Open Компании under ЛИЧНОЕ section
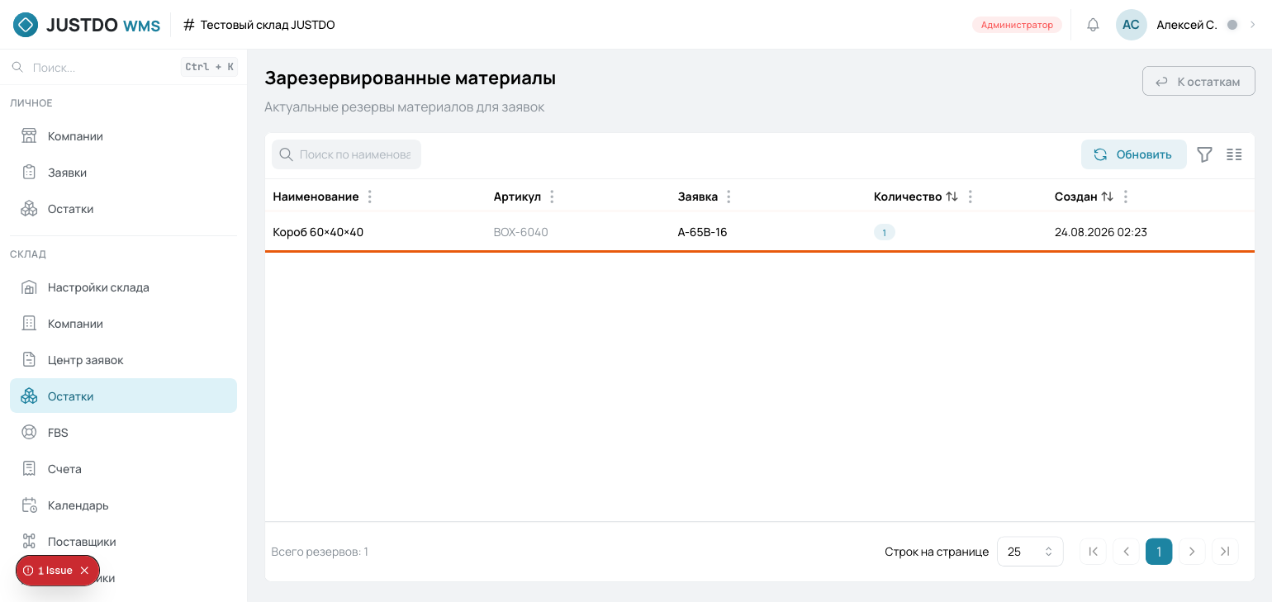The height and width of the screenshot is (602, 1272). point(124,136)
